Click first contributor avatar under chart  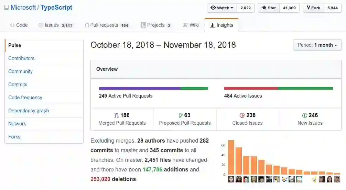pos(231,179)
